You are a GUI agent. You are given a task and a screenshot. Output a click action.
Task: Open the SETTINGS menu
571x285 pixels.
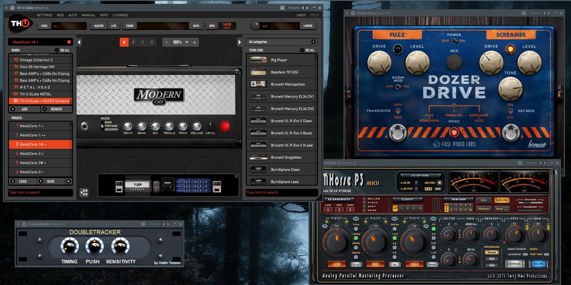tap(44, 15)
